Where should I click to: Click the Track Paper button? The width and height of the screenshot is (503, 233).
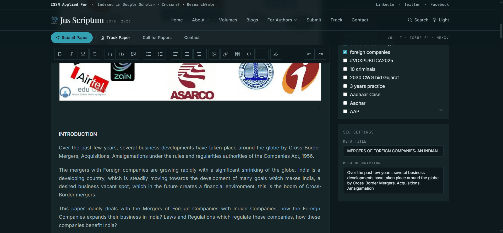click(115, 38)
